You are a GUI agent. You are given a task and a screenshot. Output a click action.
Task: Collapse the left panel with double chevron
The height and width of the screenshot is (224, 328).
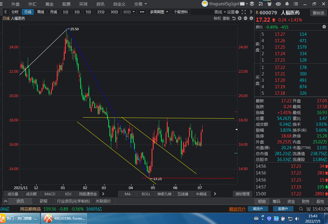(x=6, y=12)
